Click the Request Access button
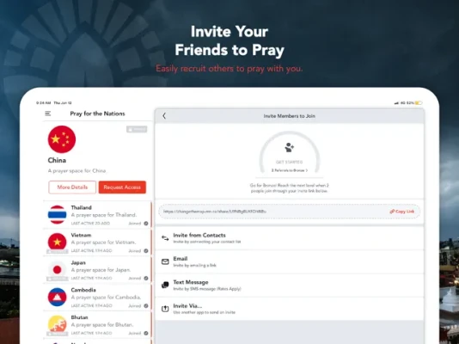Screen dimensions: 459x344 [122, 187]
